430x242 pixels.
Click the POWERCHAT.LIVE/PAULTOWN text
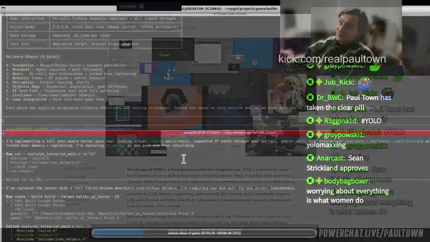click(x=371, y=233)
